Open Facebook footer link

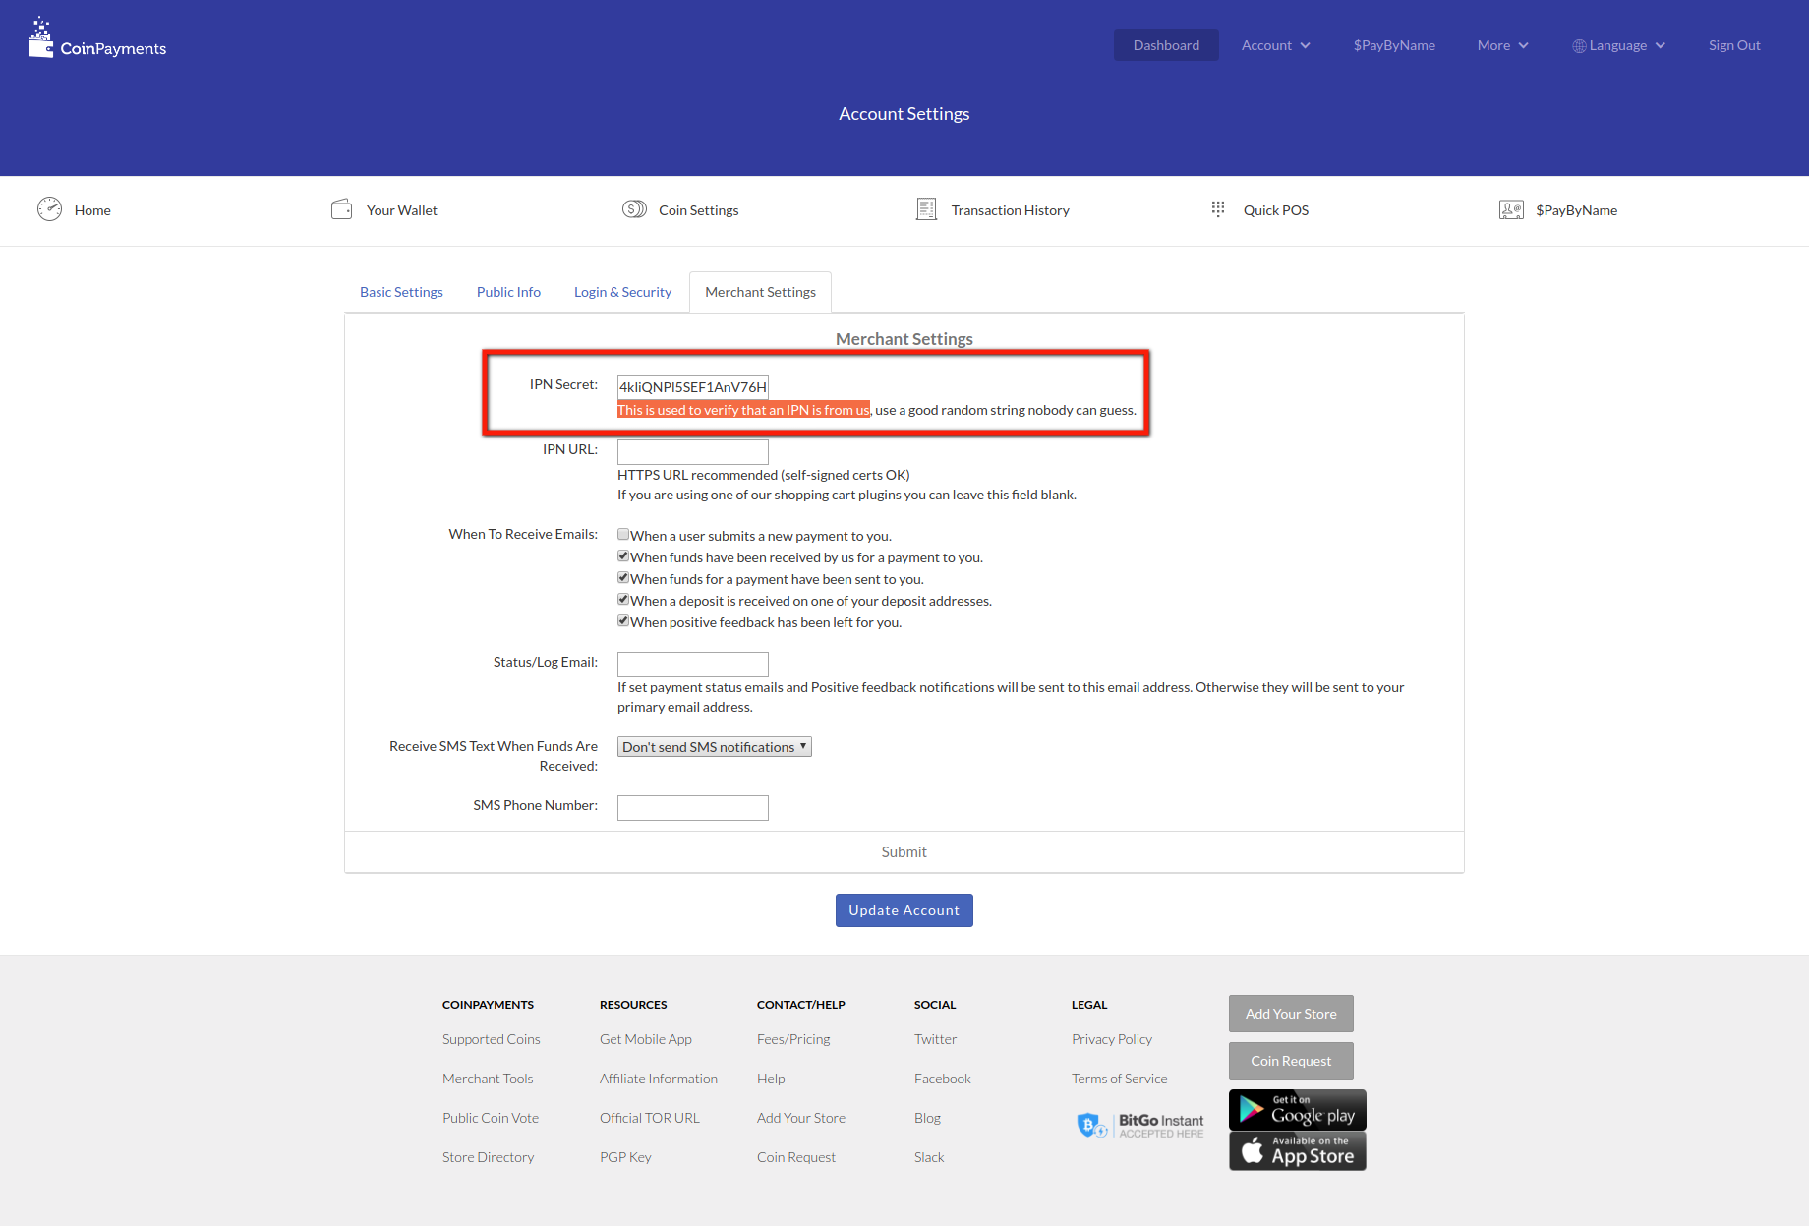(942, 1079)
